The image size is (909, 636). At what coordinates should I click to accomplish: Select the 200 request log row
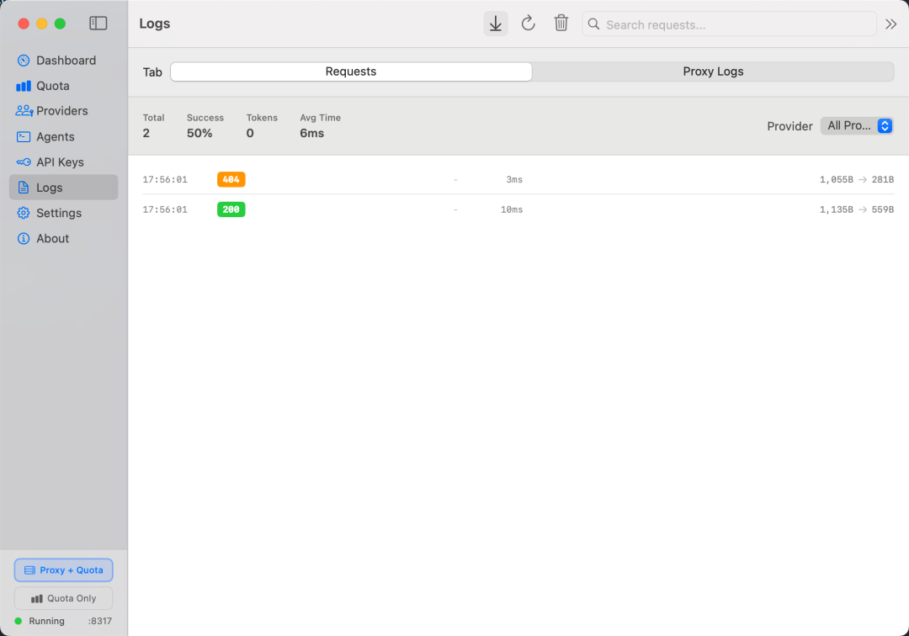pyautogui.click(x=518, y=209)
